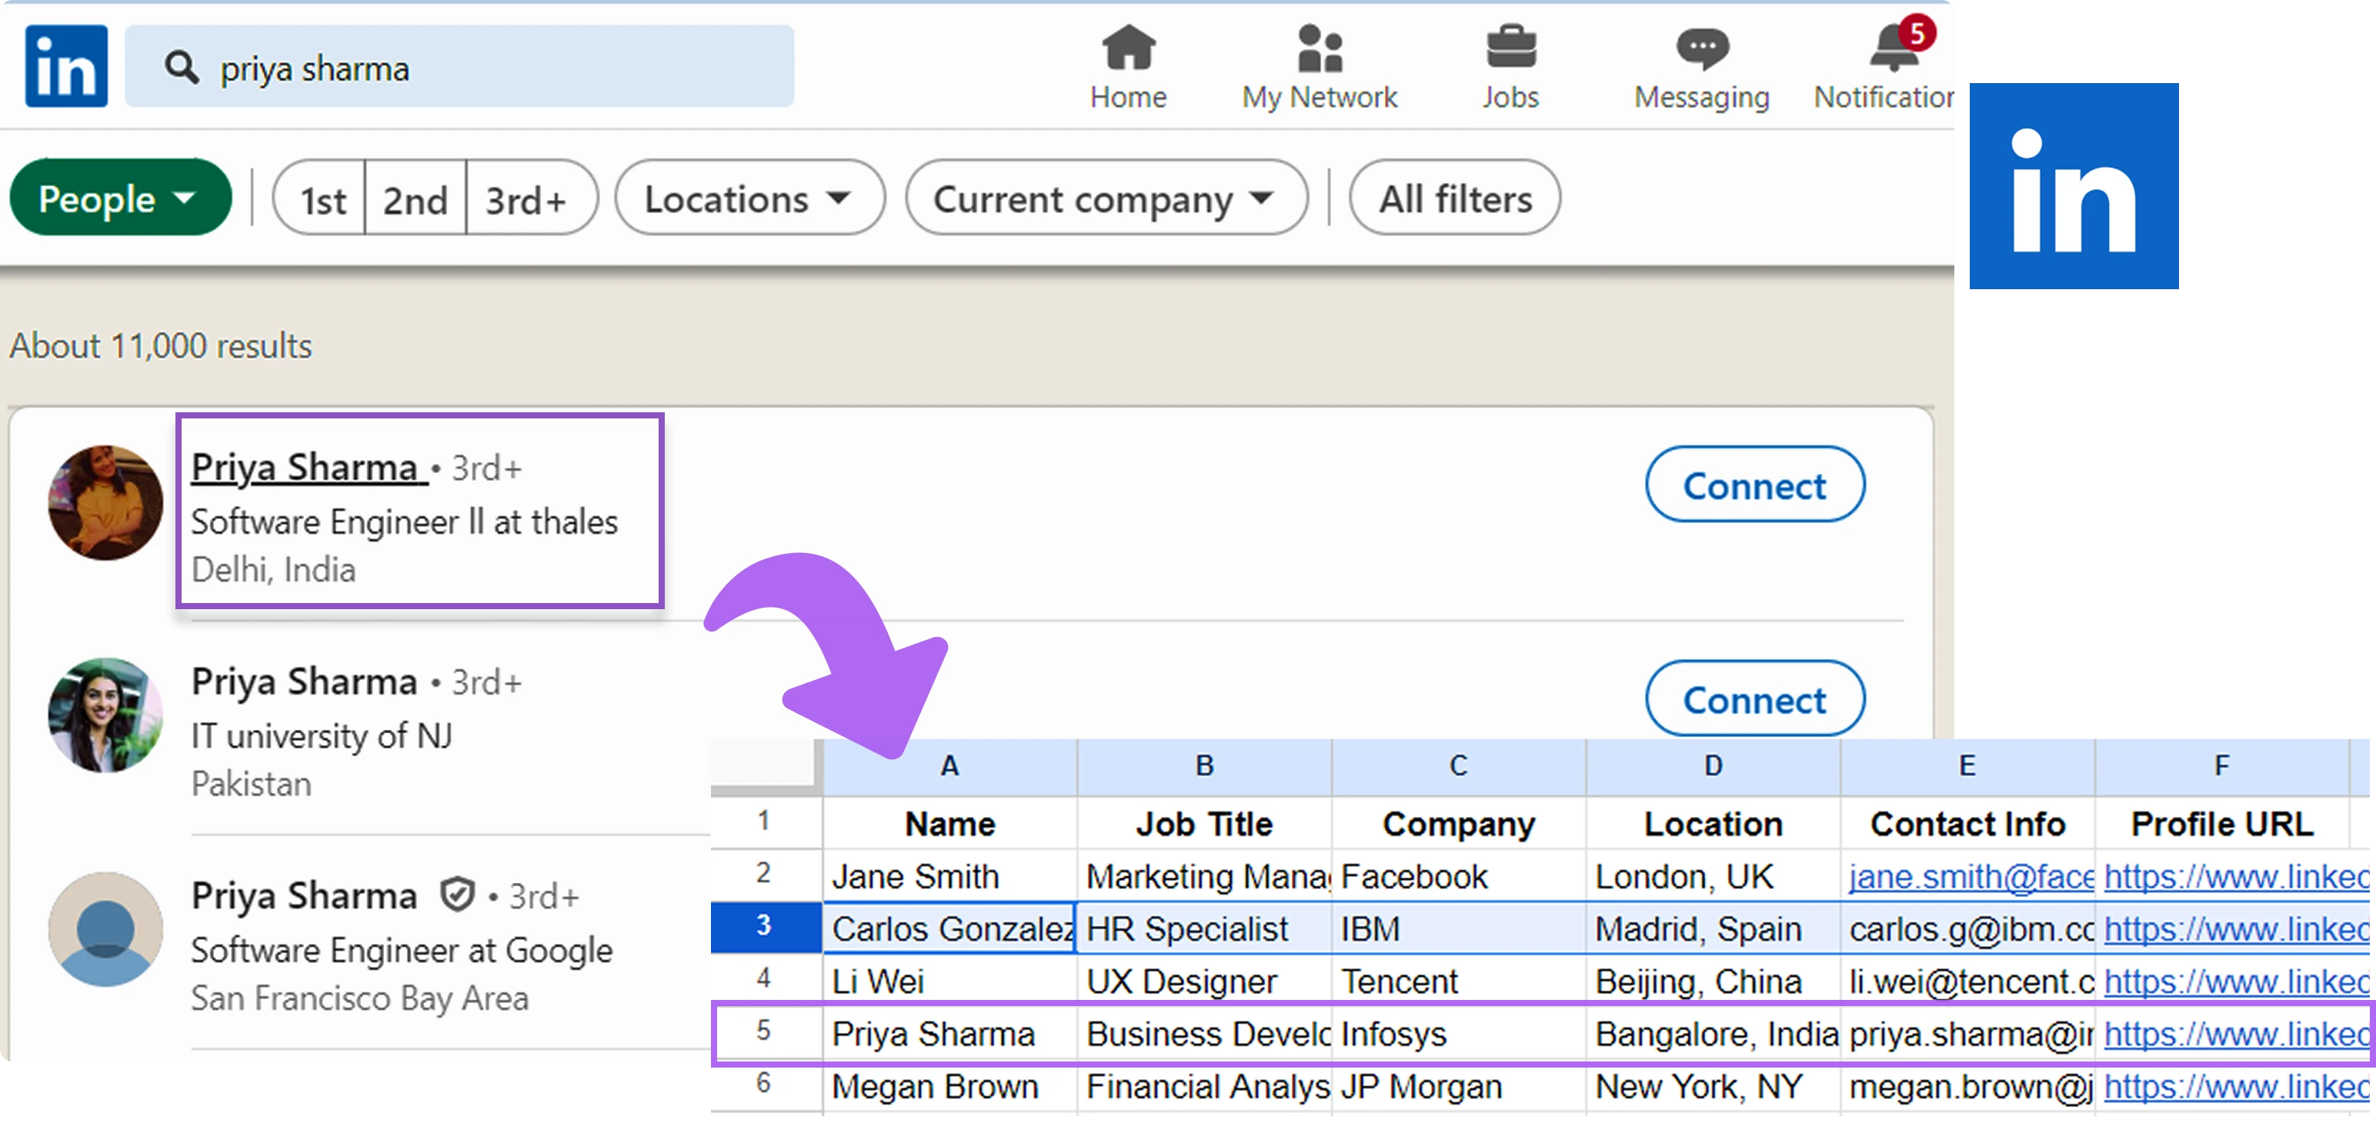This screenshot has width=2376, height=1123.
Task: Select the 'Megan Brown' cell
Action: 949,1086
